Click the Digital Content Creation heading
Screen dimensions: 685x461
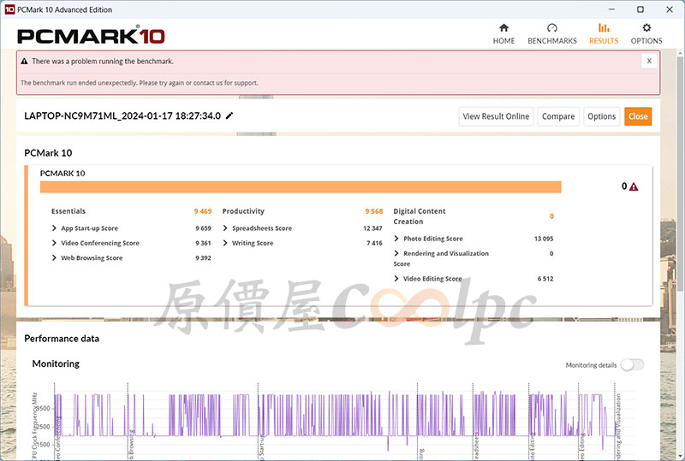pyautogui.click(x=420, y=216)
